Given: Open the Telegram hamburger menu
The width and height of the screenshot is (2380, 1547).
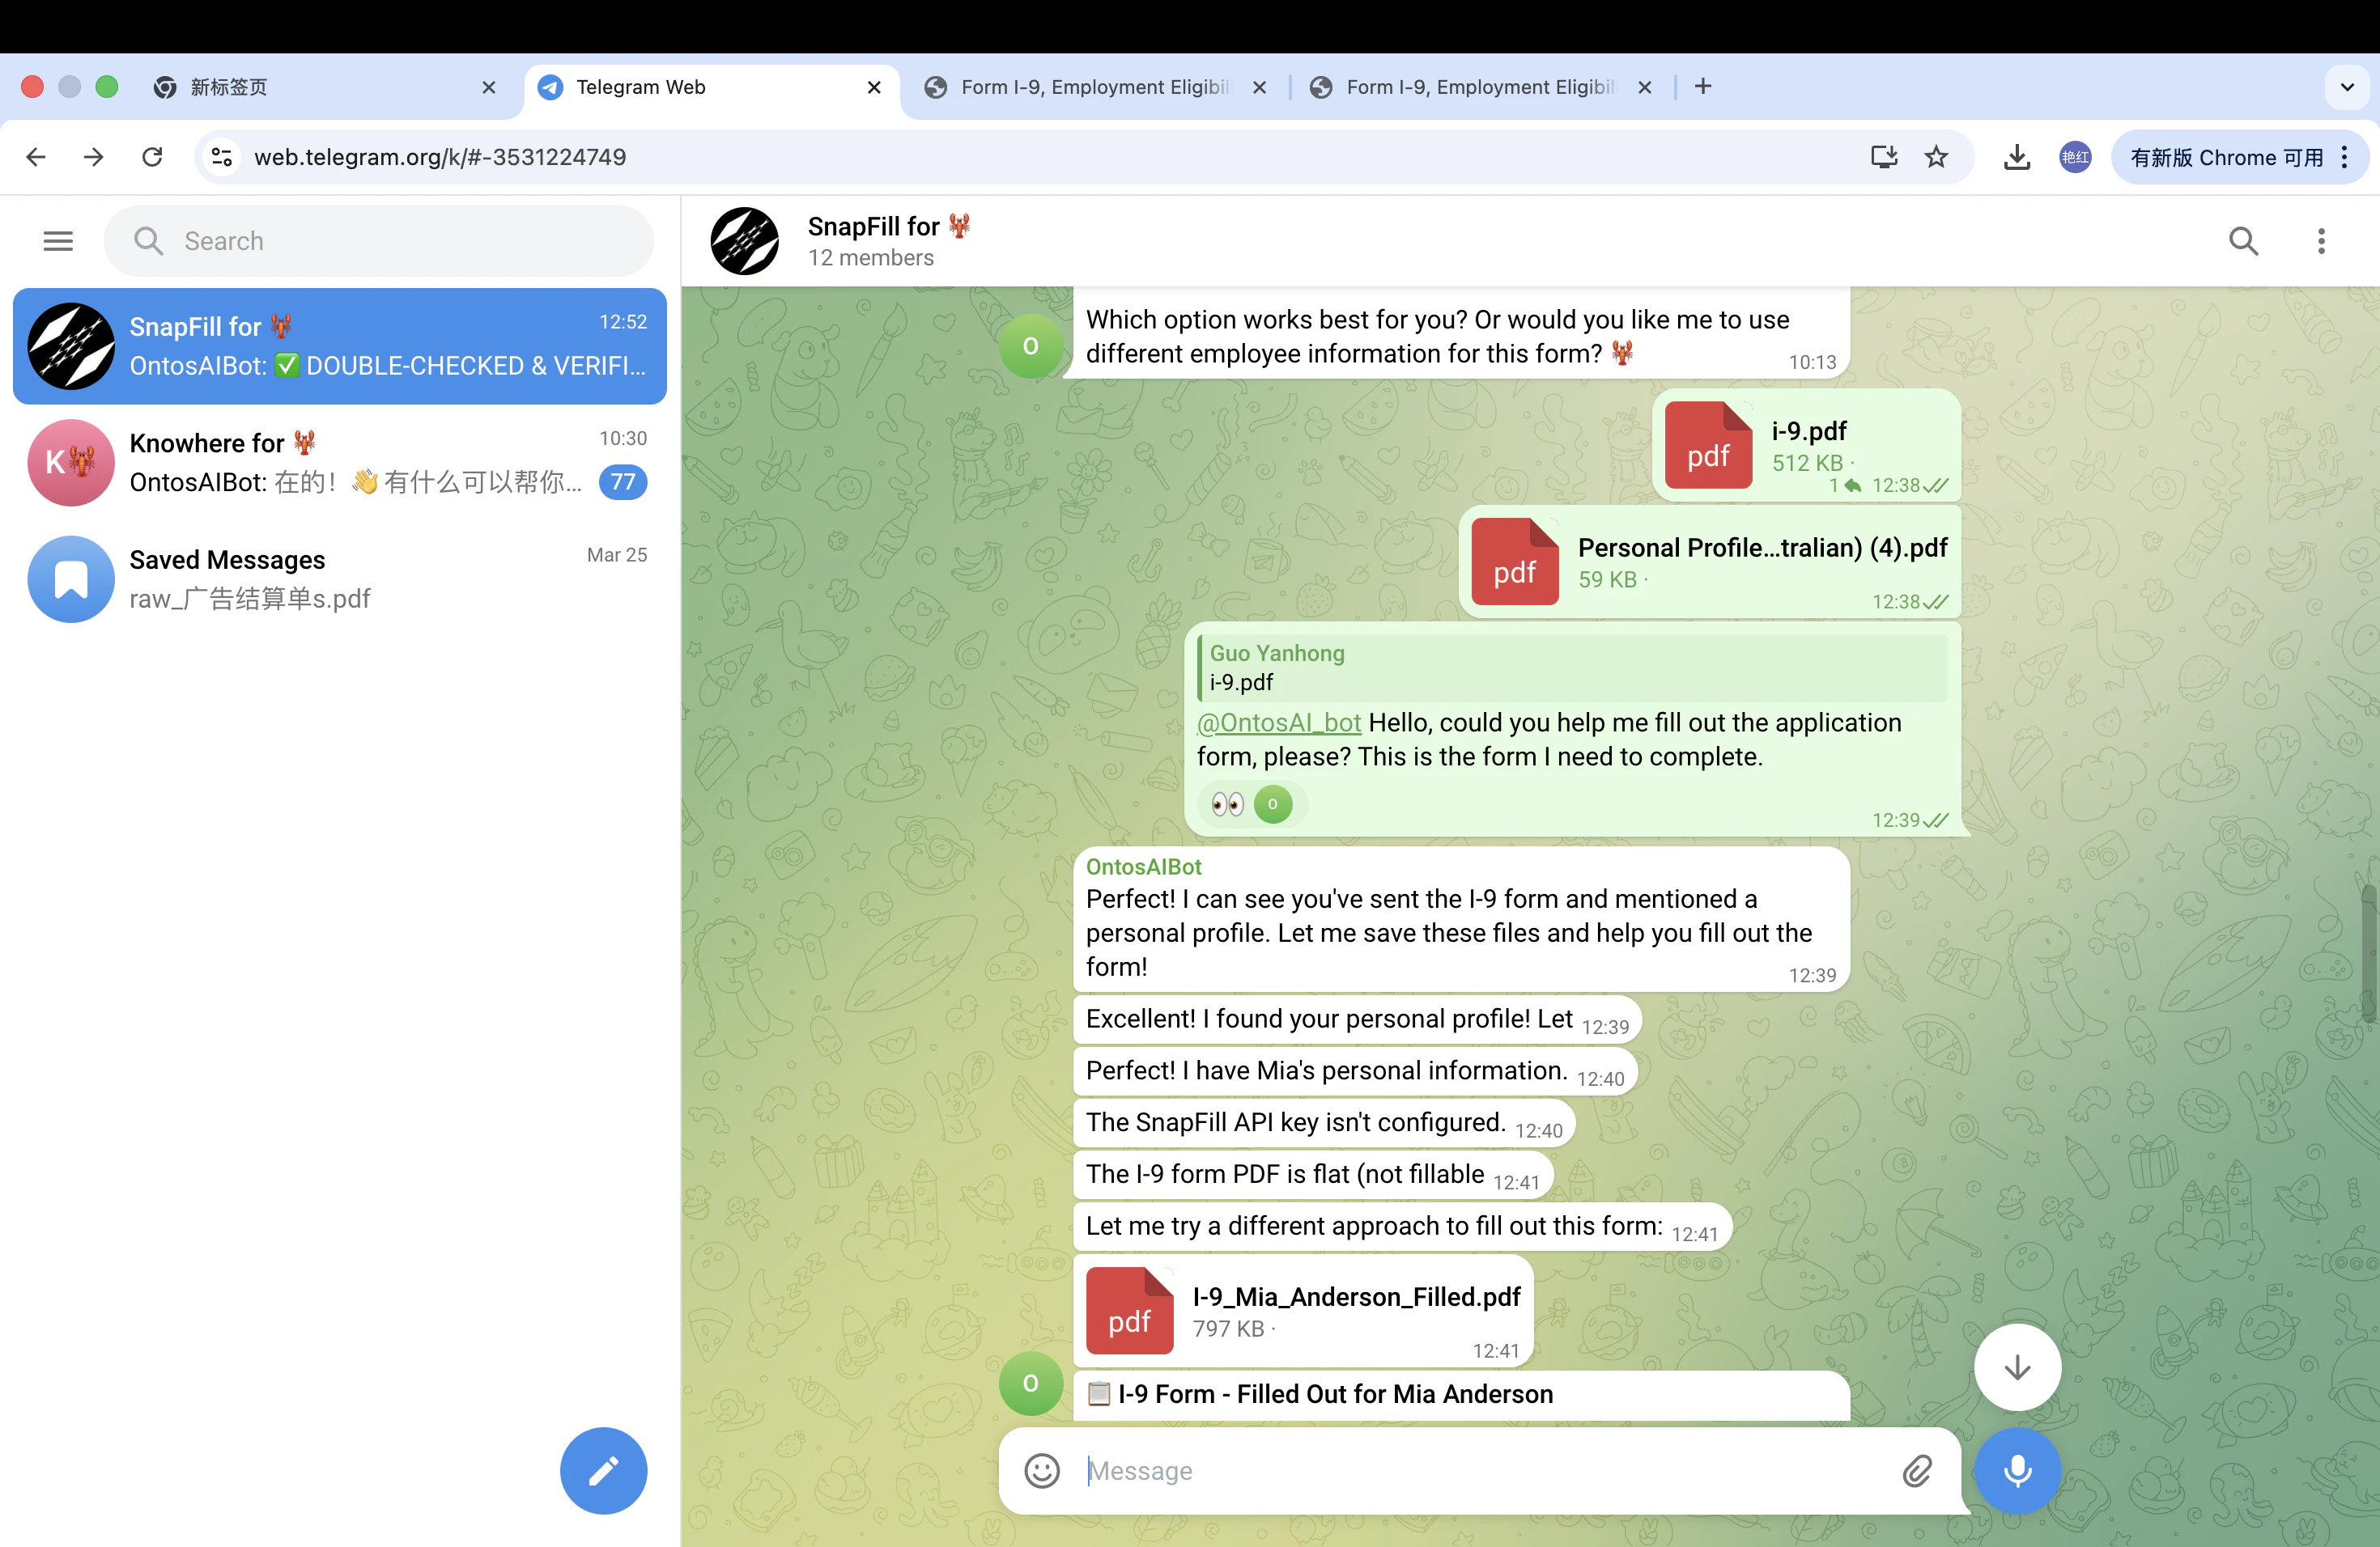Looking at the screenshot, I should [58, 241].
